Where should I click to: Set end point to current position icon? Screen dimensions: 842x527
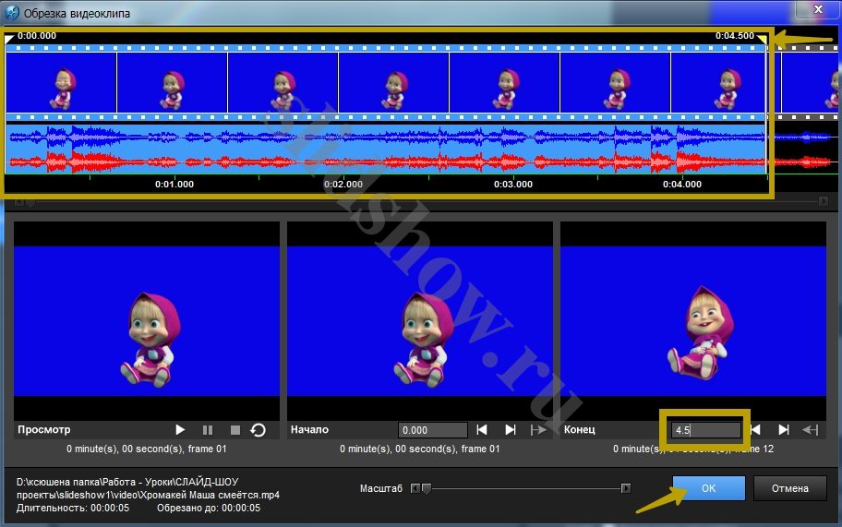811,430
